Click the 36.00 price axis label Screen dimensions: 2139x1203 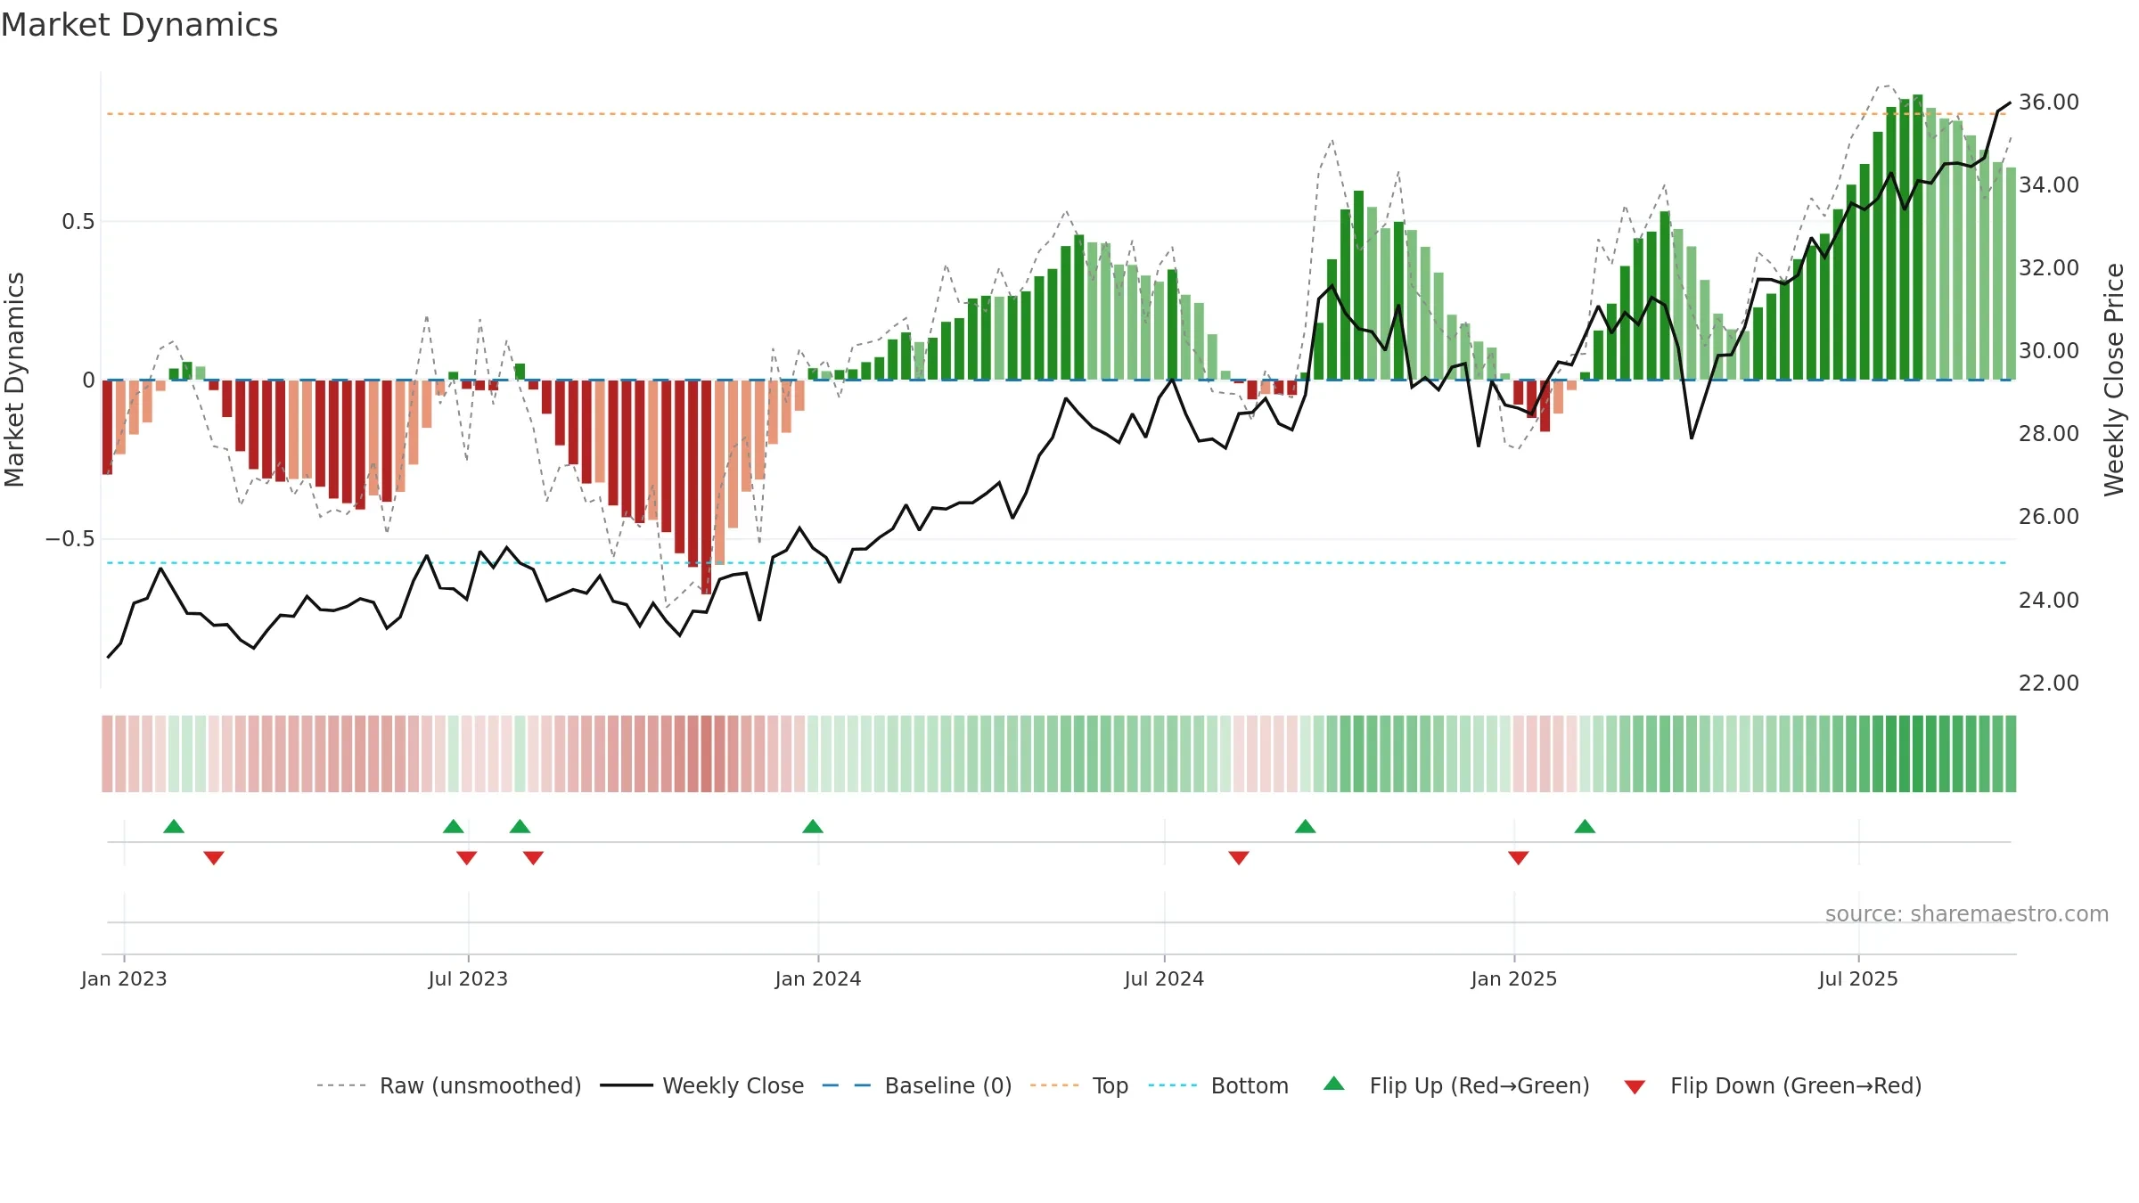2049,102
